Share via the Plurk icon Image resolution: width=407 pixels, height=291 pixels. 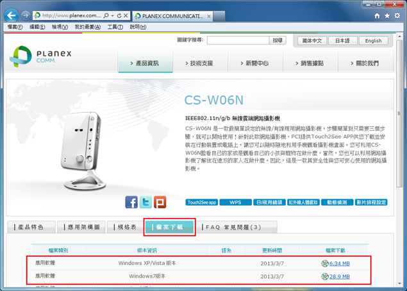pos(160,202)
